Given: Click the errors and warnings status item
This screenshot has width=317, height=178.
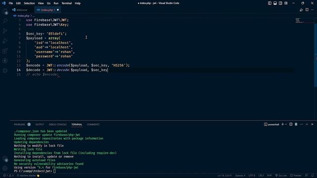Looking at the screenshot, I should pyautogui.click(x=8, y=176).
